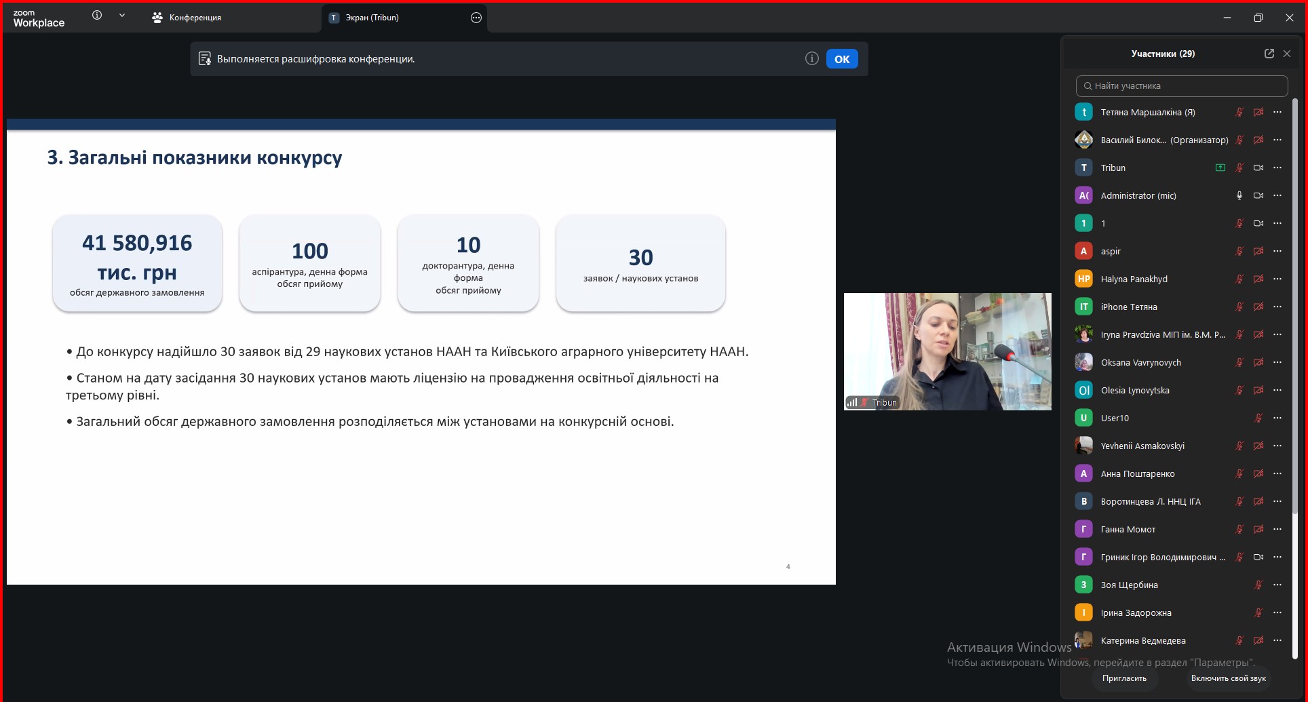1308x702 pixels.
Task: Click the meeting info icon beside Zoom Workplace
Action: 97,16
